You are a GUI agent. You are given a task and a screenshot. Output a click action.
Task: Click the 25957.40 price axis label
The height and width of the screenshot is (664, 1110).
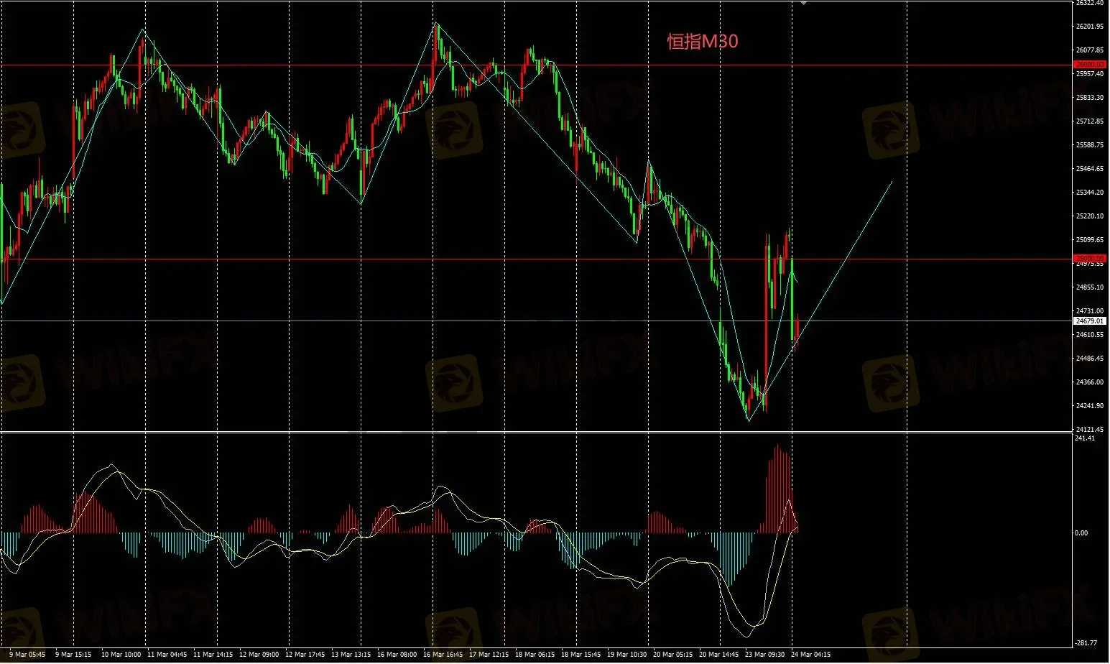pyautogui.click(x=1090, y=74)
